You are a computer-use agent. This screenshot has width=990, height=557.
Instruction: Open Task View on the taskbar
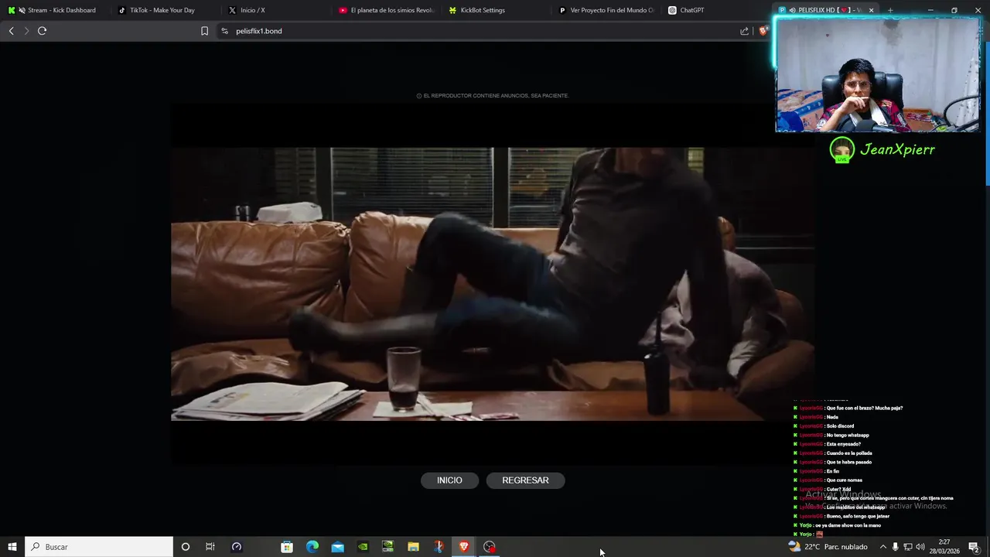(x=210, y=547)
